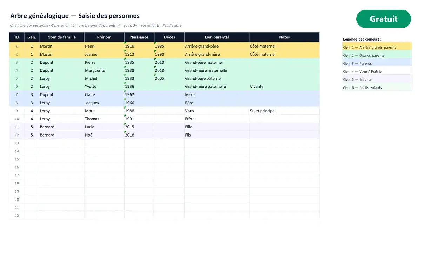
Task: Click the cell containing Yvette
Action: [104, 86]
